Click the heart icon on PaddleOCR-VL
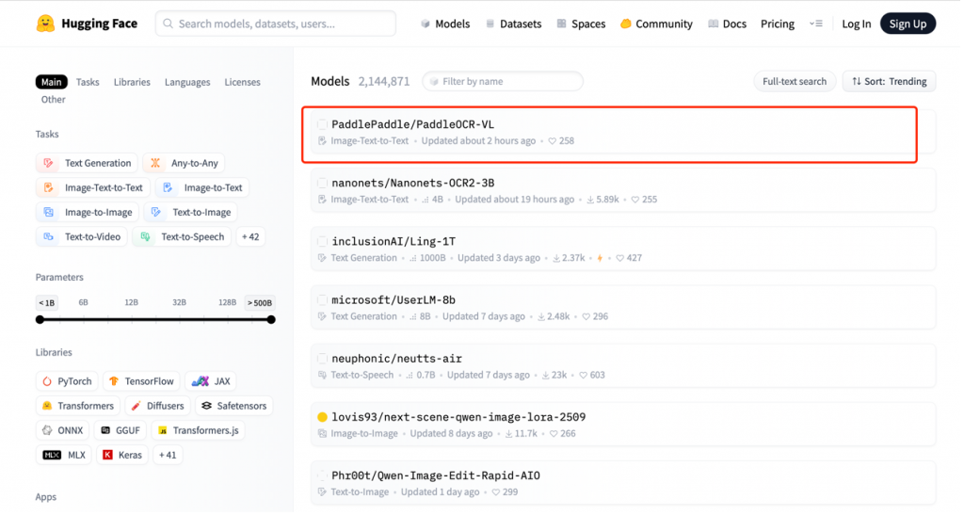Viewport: 964px width, 515px height. pos(553,141)
